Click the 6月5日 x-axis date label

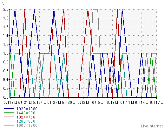tap(98, 103)
